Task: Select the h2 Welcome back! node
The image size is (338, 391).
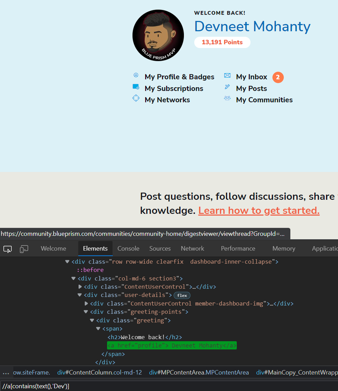Action: [x=145, y=337]
